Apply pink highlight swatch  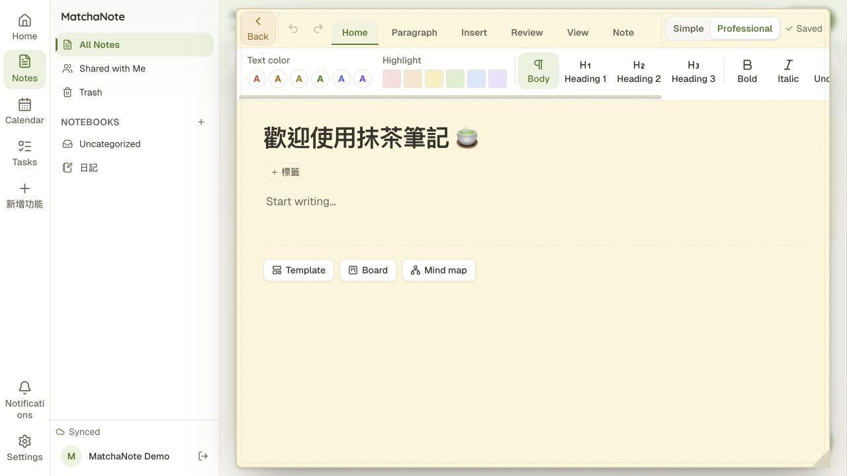click(392, 79)
